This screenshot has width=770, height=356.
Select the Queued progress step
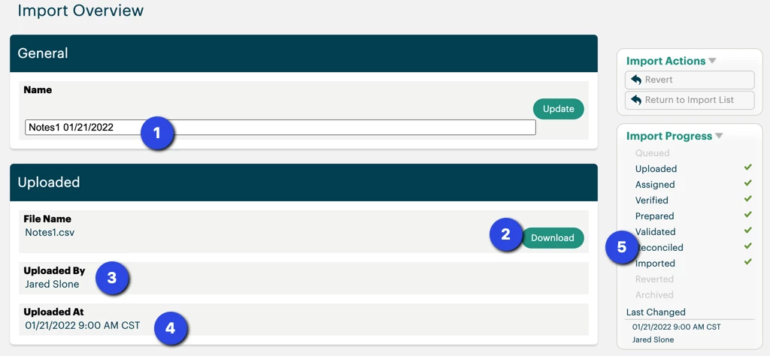(652, 153)
